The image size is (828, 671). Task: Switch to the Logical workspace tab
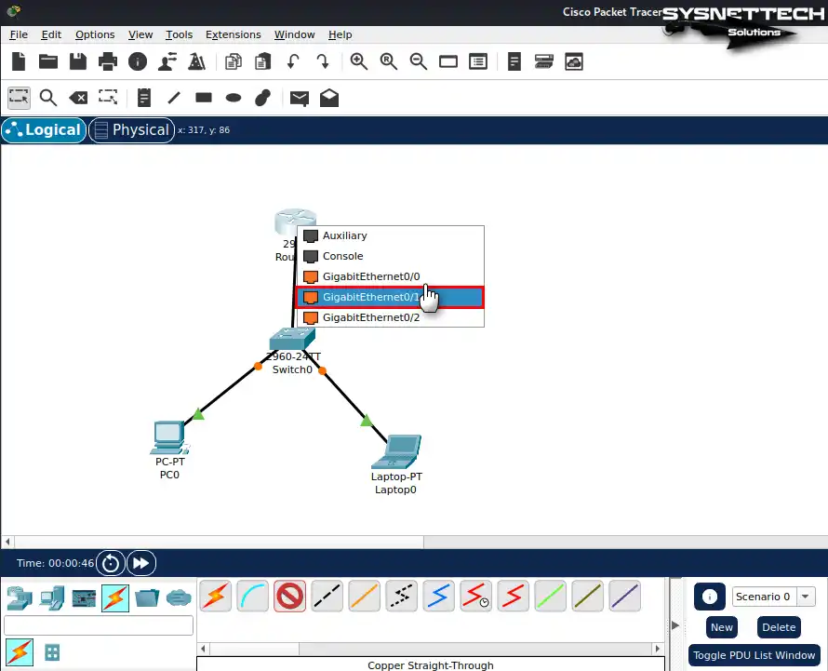(x=44, y=130)
